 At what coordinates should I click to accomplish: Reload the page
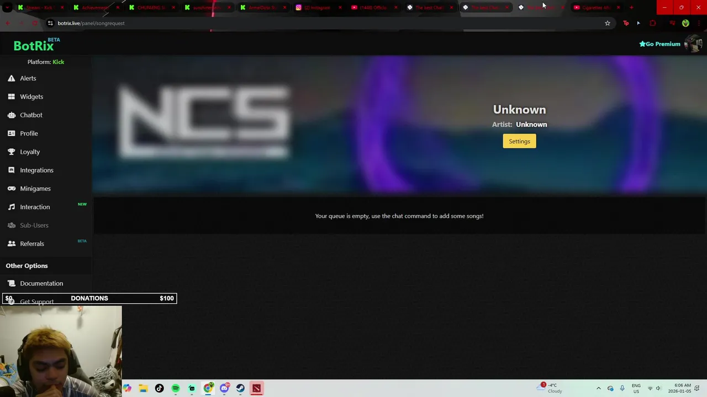[x=34, y=23]
